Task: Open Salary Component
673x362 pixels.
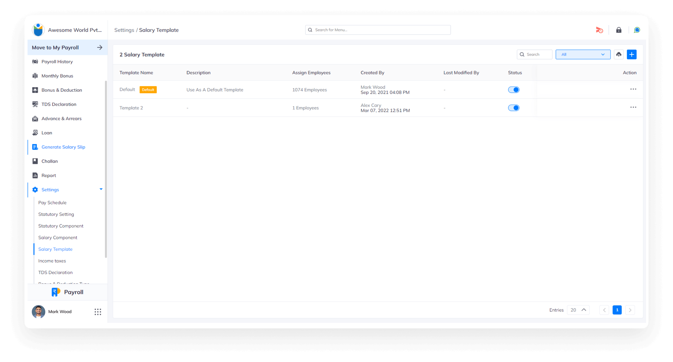Action: 58,238
